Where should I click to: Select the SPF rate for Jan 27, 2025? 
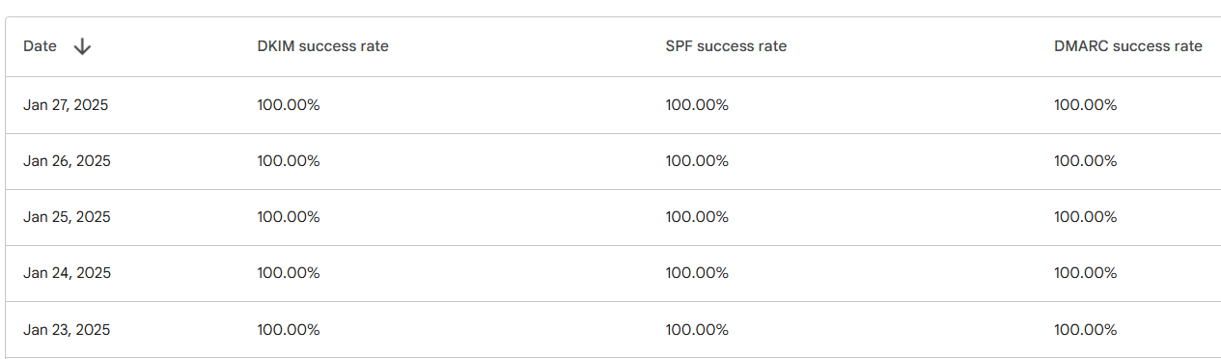pyautogui.click(x=697, y=105)
